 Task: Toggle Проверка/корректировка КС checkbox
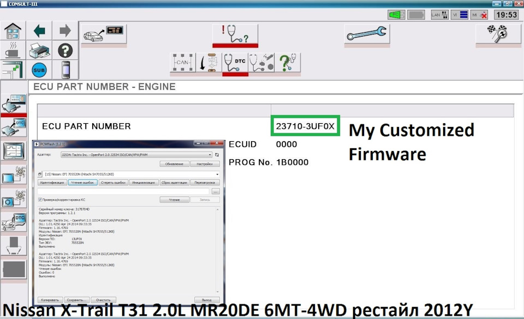pyautogui.click(x=40, y=200)
